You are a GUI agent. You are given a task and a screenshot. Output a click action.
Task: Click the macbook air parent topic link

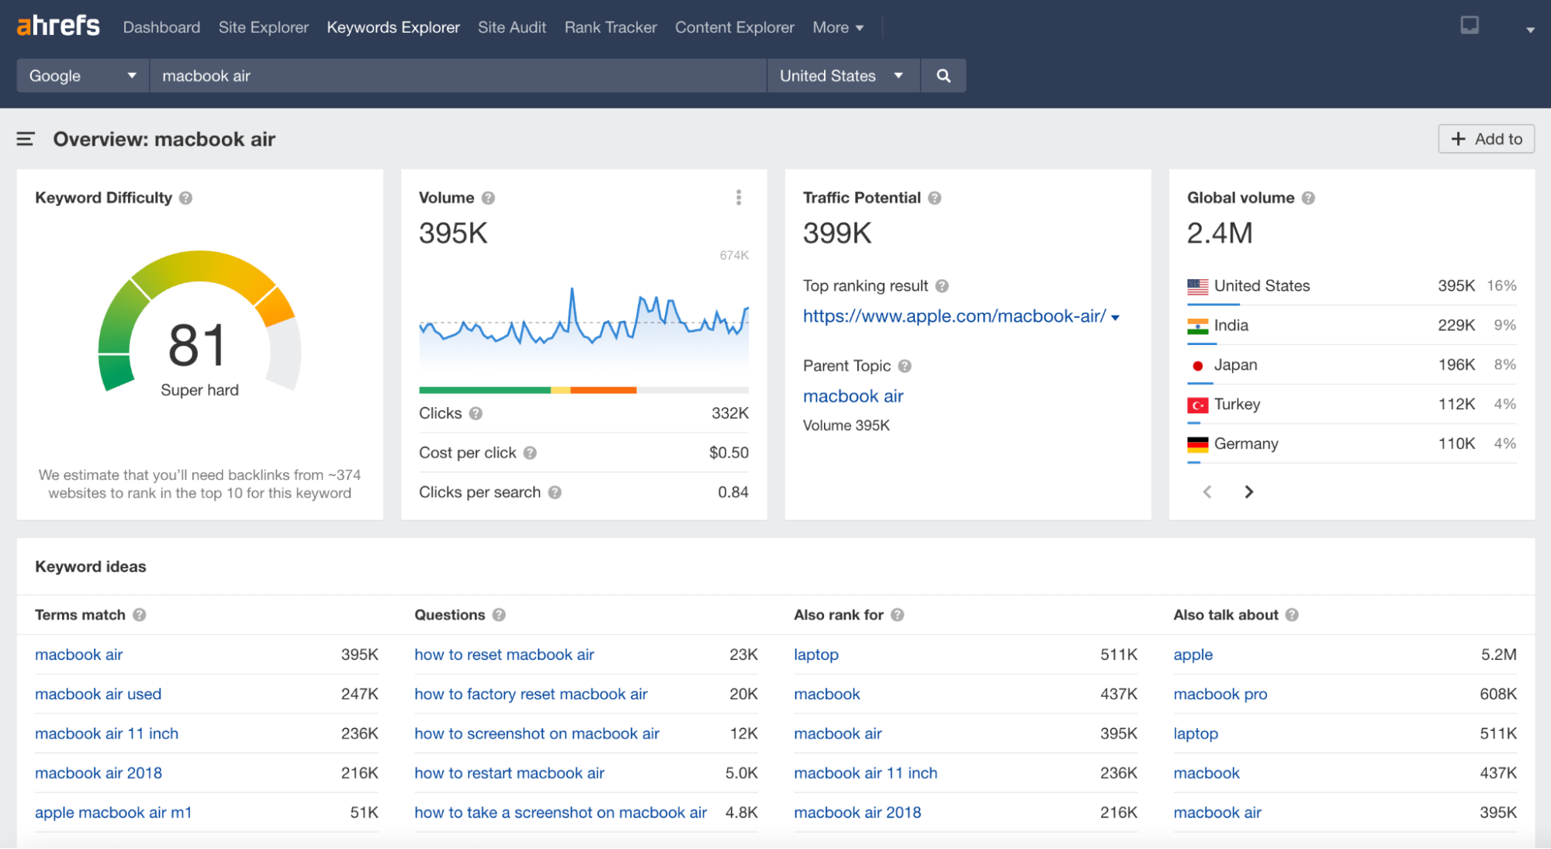pos(853,395)
